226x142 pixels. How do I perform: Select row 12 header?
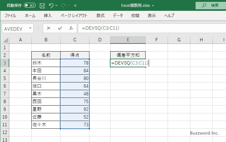pos(5,132)
